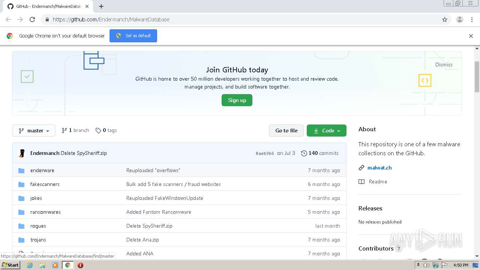The image size is (480, 270).
Task: Select the GitHub MalwareDatabase tab
Action: point(47,6)
